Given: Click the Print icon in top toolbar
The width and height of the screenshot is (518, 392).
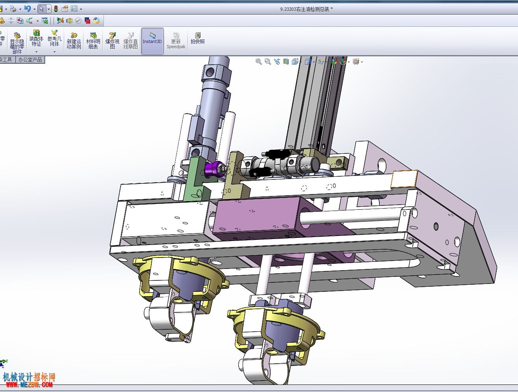Looking at the screenshot, I should click(13, 9).
